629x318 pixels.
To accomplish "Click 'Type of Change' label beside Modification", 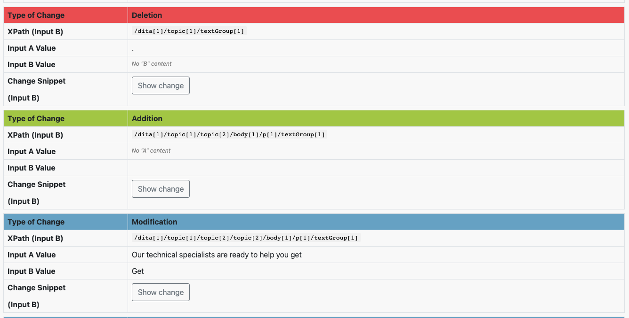I will (x=36, y=222).
